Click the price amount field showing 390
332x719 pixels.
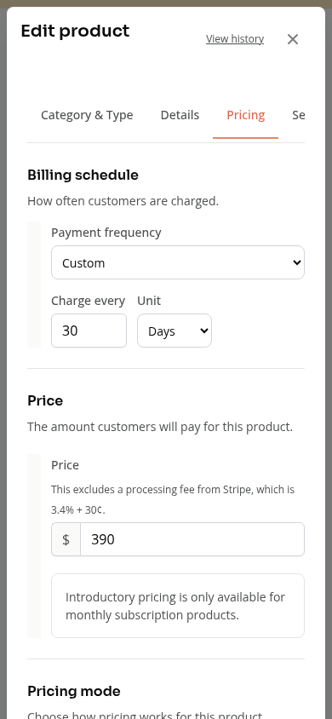[x=192, y=539]
